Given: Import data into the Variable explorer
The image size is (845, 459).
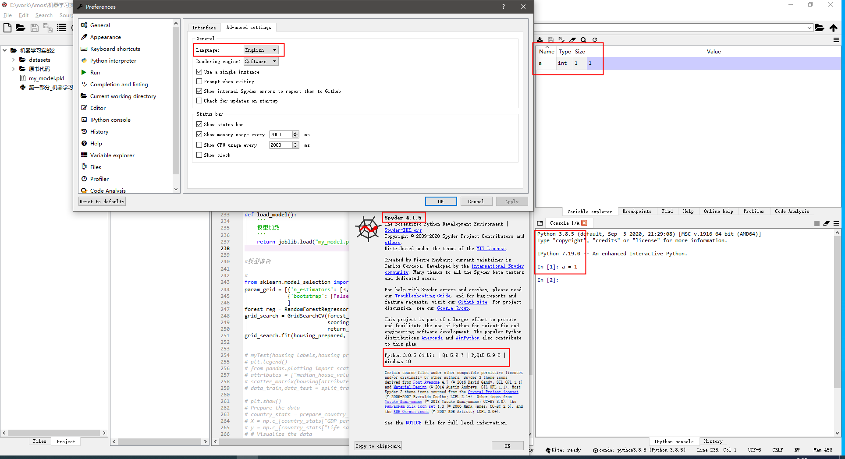Looking at the screenshot, I should tap(540, 39).
